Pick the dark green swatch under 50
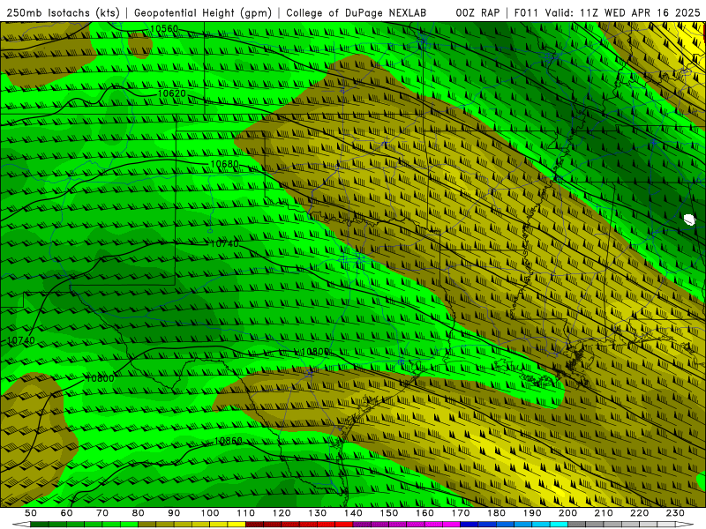This screenshot has width=706, height=529. [x=40, y=525]
